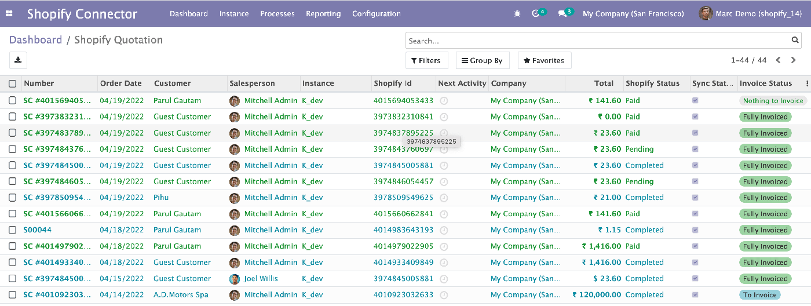
Task: Click activity clock for 4014933409849 row
Action: coord(444,263)
